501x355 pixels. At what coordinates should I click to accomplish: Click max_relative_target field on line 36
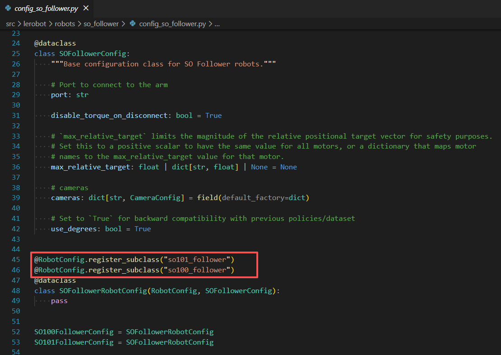click(x=90, y=167)
